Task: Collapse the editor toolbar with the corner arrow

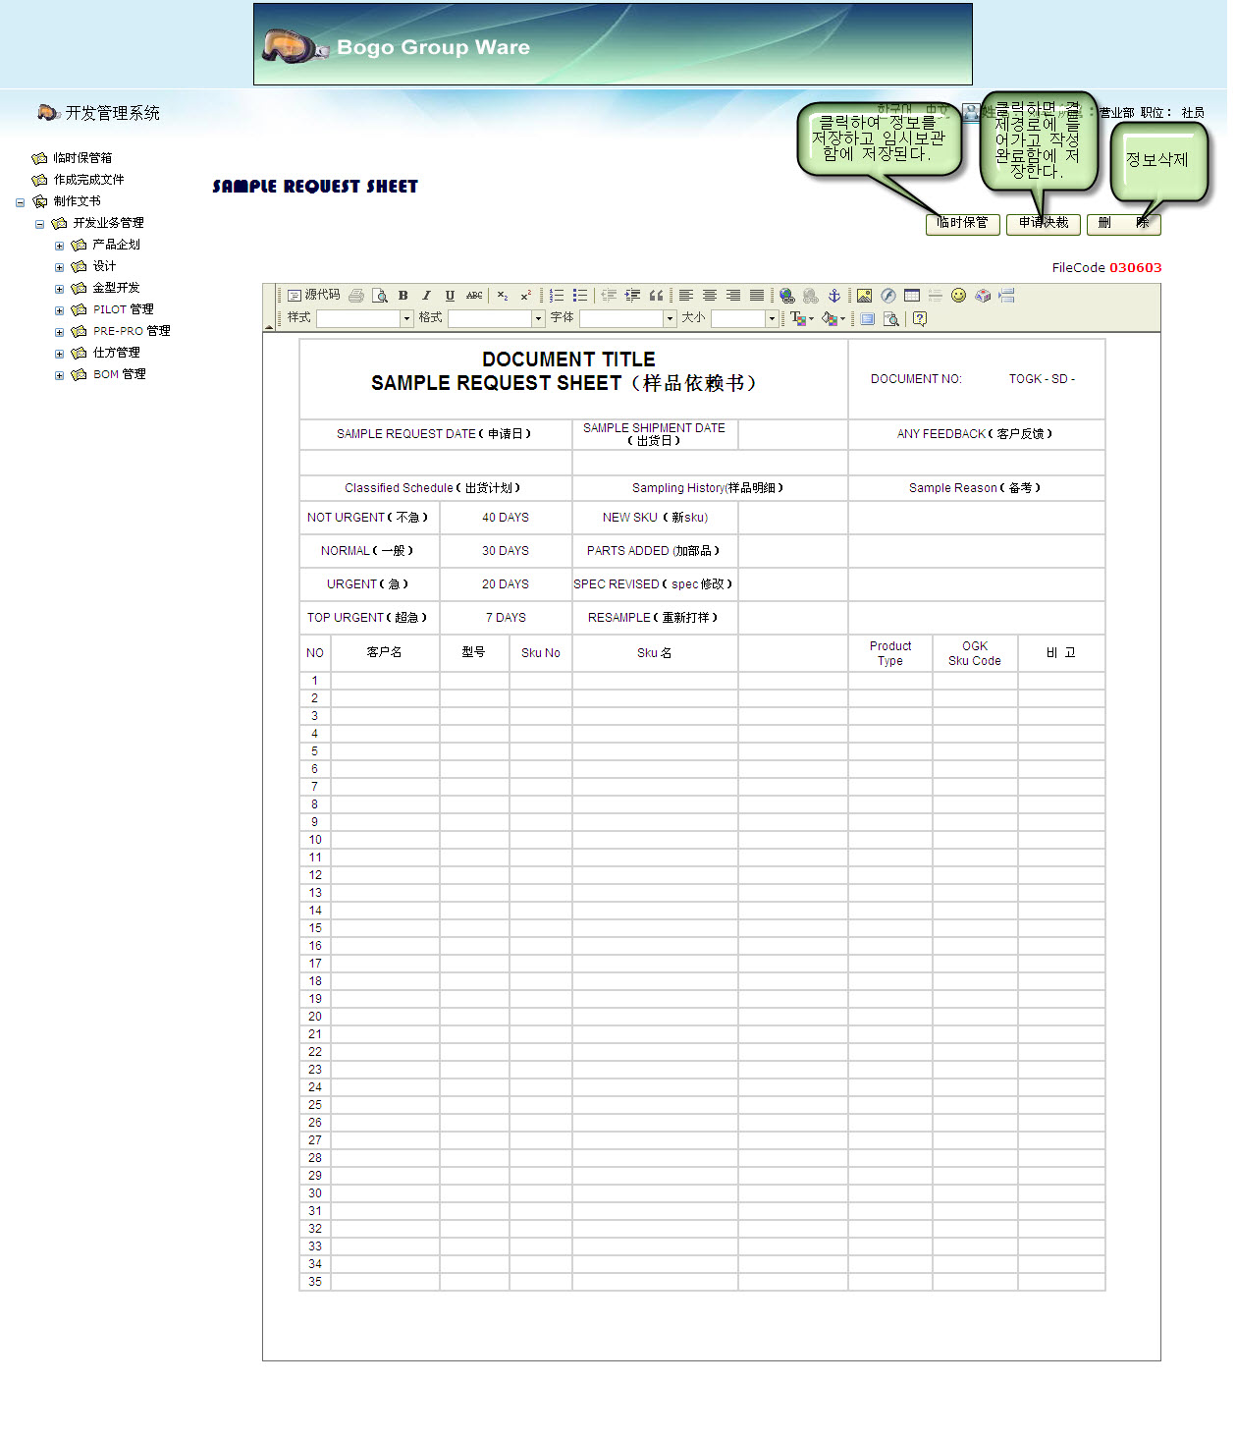Action: tap(269, 326)
